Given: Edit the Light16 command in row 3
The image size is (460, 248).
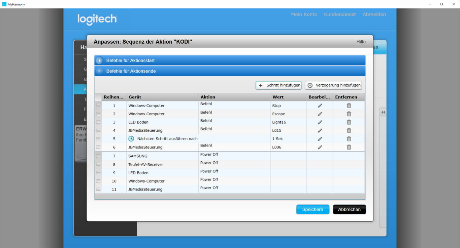Looking at the screenshot, I should click(320, 122).
